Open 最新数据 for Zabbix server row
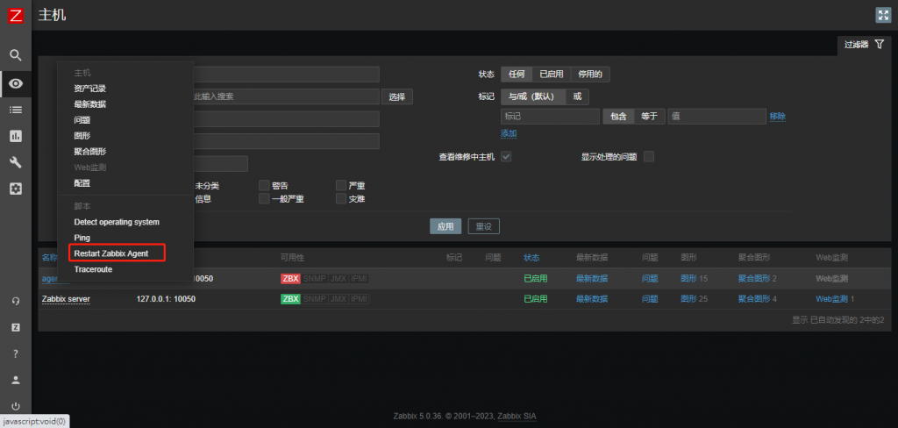 point(592,299)
